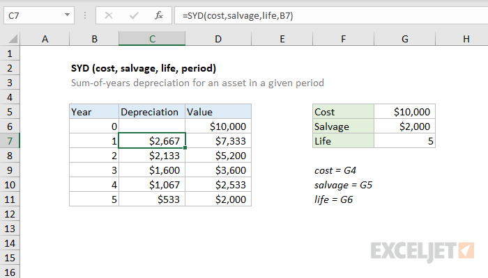Image resolution: width=488 pixels, height=278 pixels.
Task: Open the Insert Function fx icon
Action: [159, 15]
